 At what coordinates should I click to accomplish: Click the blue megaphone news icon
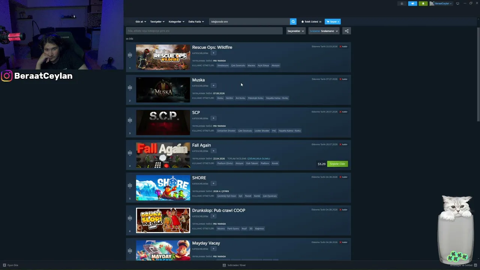point(412,3)
